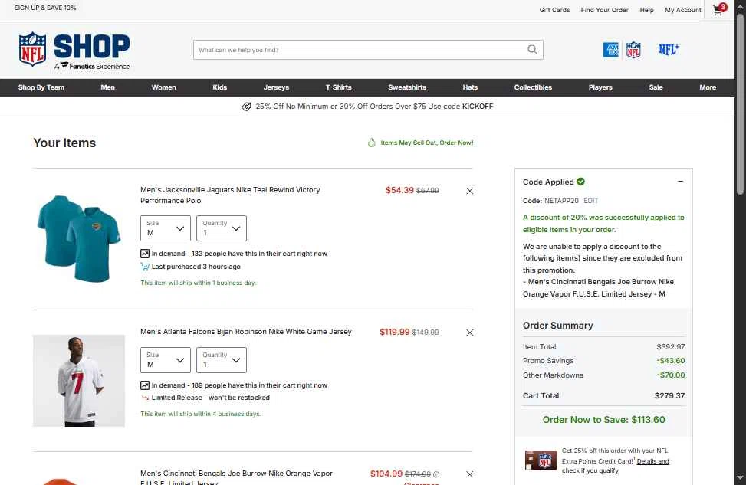This screenshot has width=746, height=485.
Task: Open the Collectibles menu
Action: coord(534,87)
